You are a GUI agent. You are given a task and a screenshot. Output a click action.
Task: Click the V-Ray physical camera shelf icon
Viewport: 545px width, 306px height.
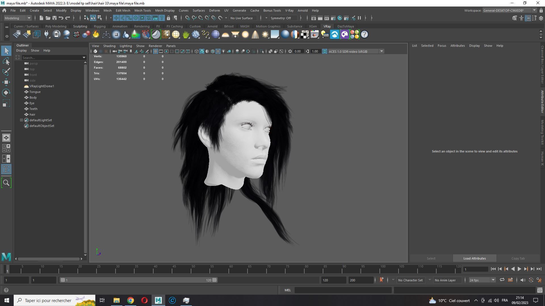pos(76,35)
